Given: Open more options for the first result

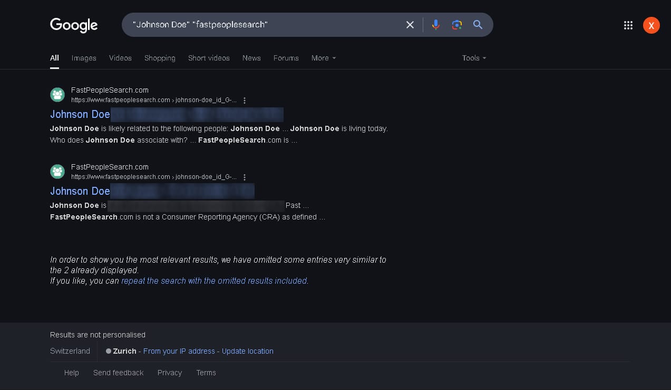Looking at the screenshot, I should coord(245,101).
